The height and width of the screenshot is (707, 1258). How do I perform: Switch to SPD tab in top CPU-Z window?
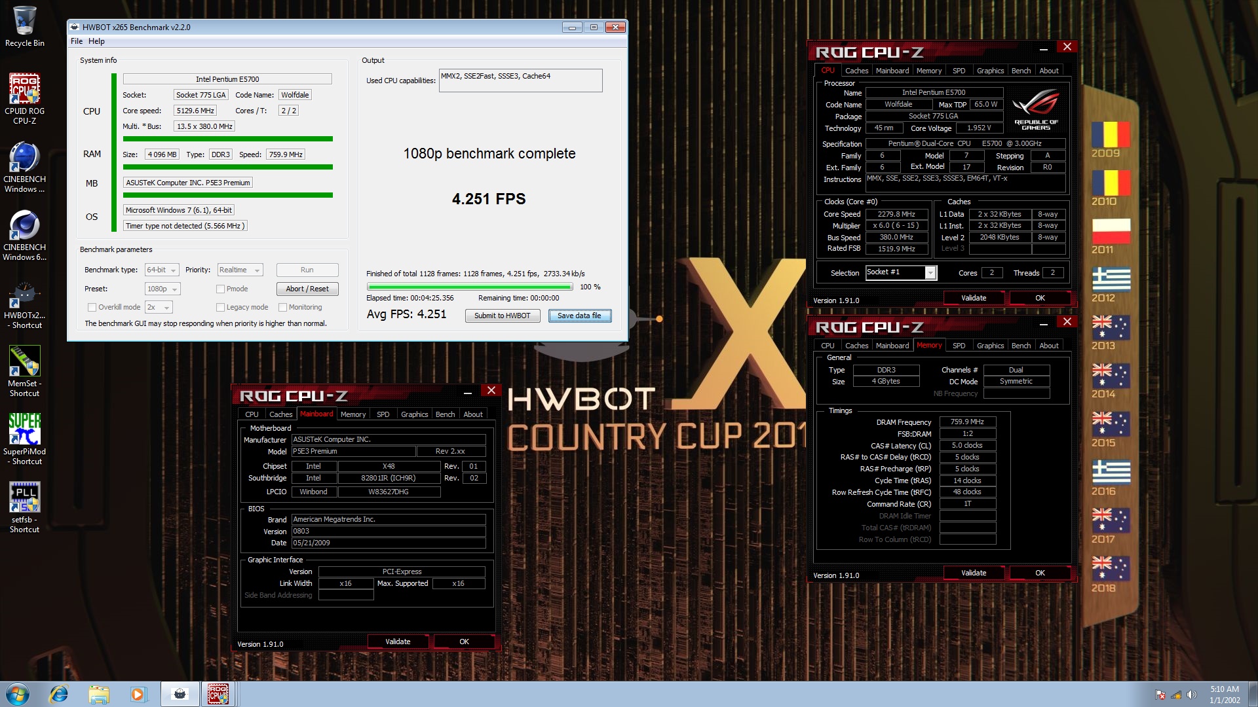click(959, 71)
